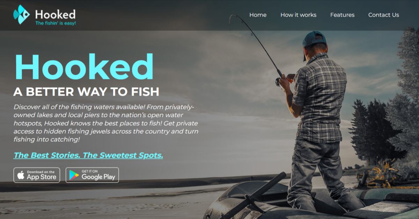This screenshot has height=219, width=419.
Task: Click Download on the App Store button
Action: (37, 175)
